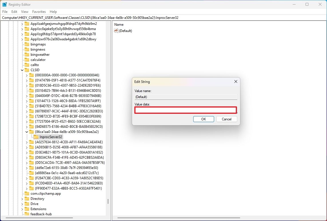Click the com.clipchamp.app folder icon
327x221 pixels.
point(27,193)
